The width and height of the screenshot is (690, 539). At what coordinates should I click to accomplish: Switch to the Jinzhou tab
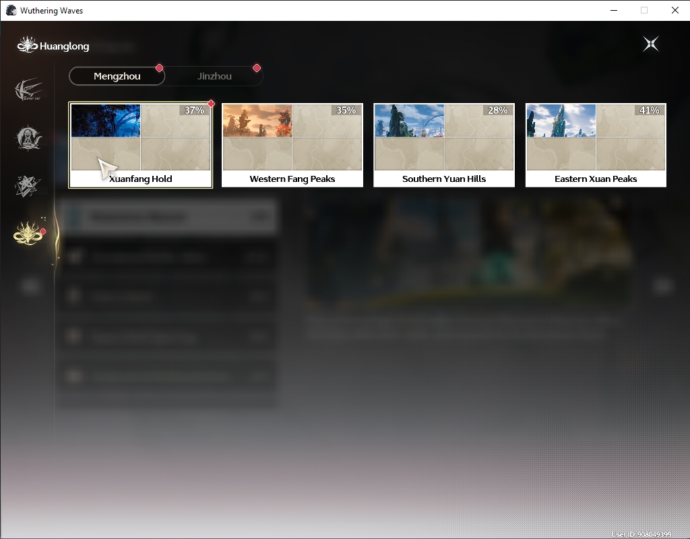[x=214, y=76]
